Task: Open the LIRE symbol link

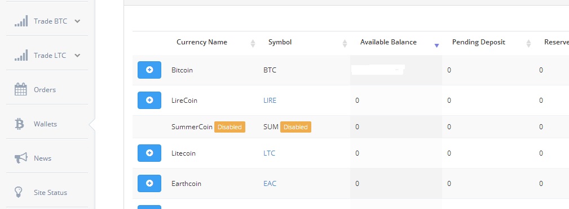Action: 270,100
